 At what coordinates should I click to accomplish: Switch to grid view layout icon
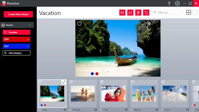pos(188,13)
